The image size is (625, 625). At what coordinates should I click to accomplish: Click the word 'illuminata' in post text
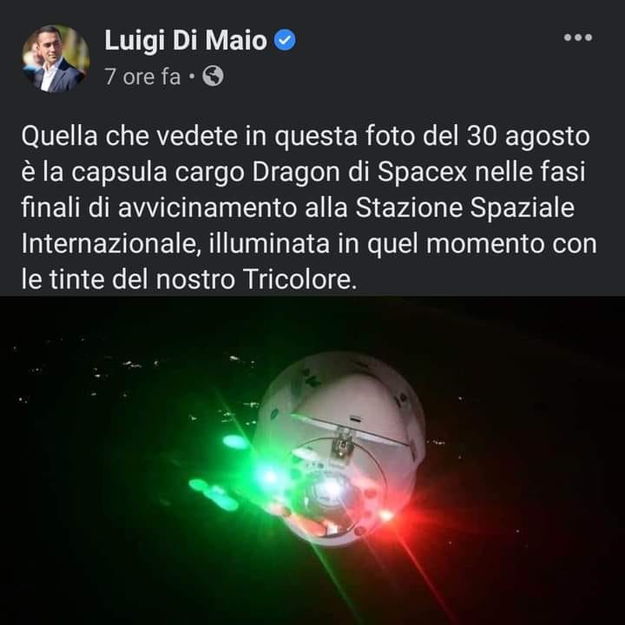click(269, 244)
